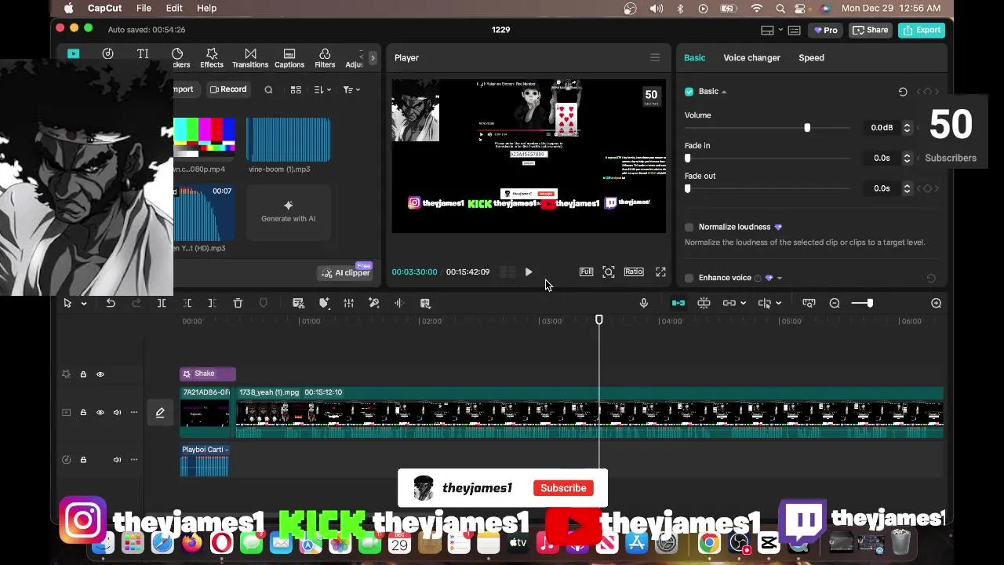
Task: Open macOS Spotlight search
Action: pyautogui.click(x=780, y=8)
